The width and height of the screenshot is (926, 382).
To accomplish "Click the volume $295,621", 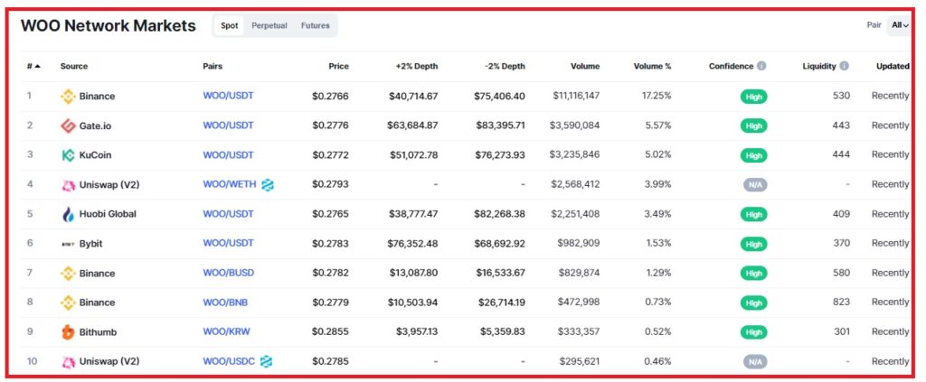I will [580, 361].
